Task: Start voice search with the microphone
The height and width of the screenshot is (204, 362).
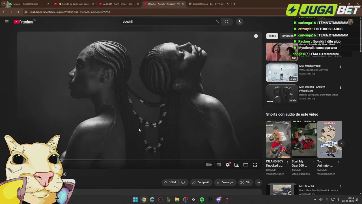Action: pyautogui.click(x=240, y=22)
